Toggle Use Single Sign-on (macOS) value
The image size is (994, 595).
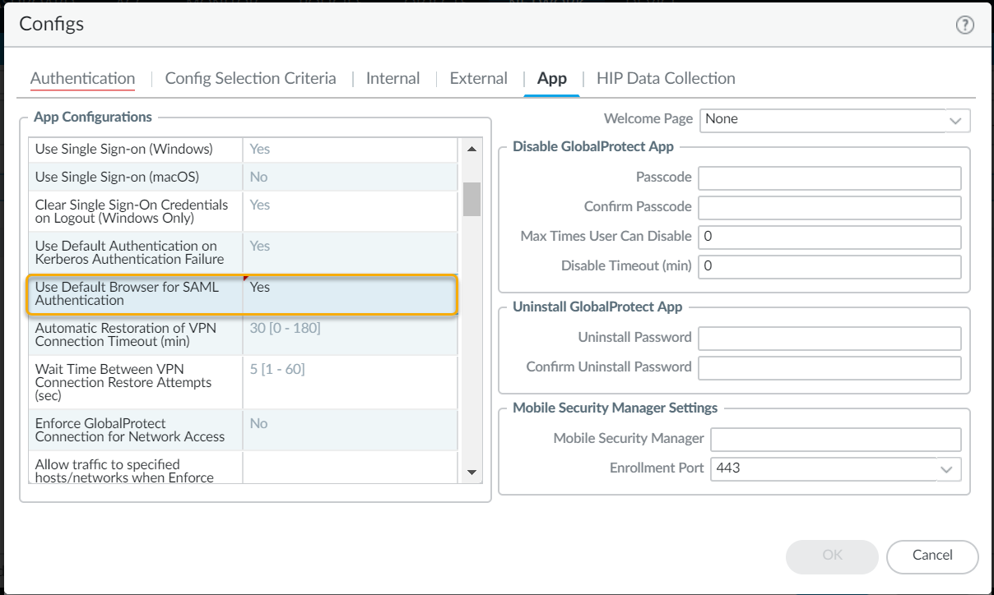pos(349,178)
